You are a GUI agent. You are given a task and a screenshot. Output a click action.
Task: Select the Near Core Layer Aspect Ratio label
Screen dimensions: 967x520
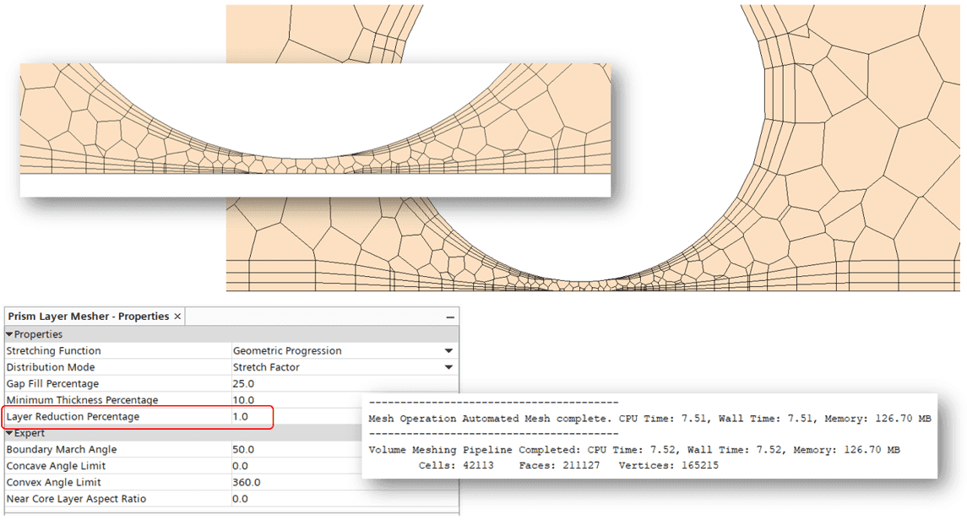click(x=77, y=498)
